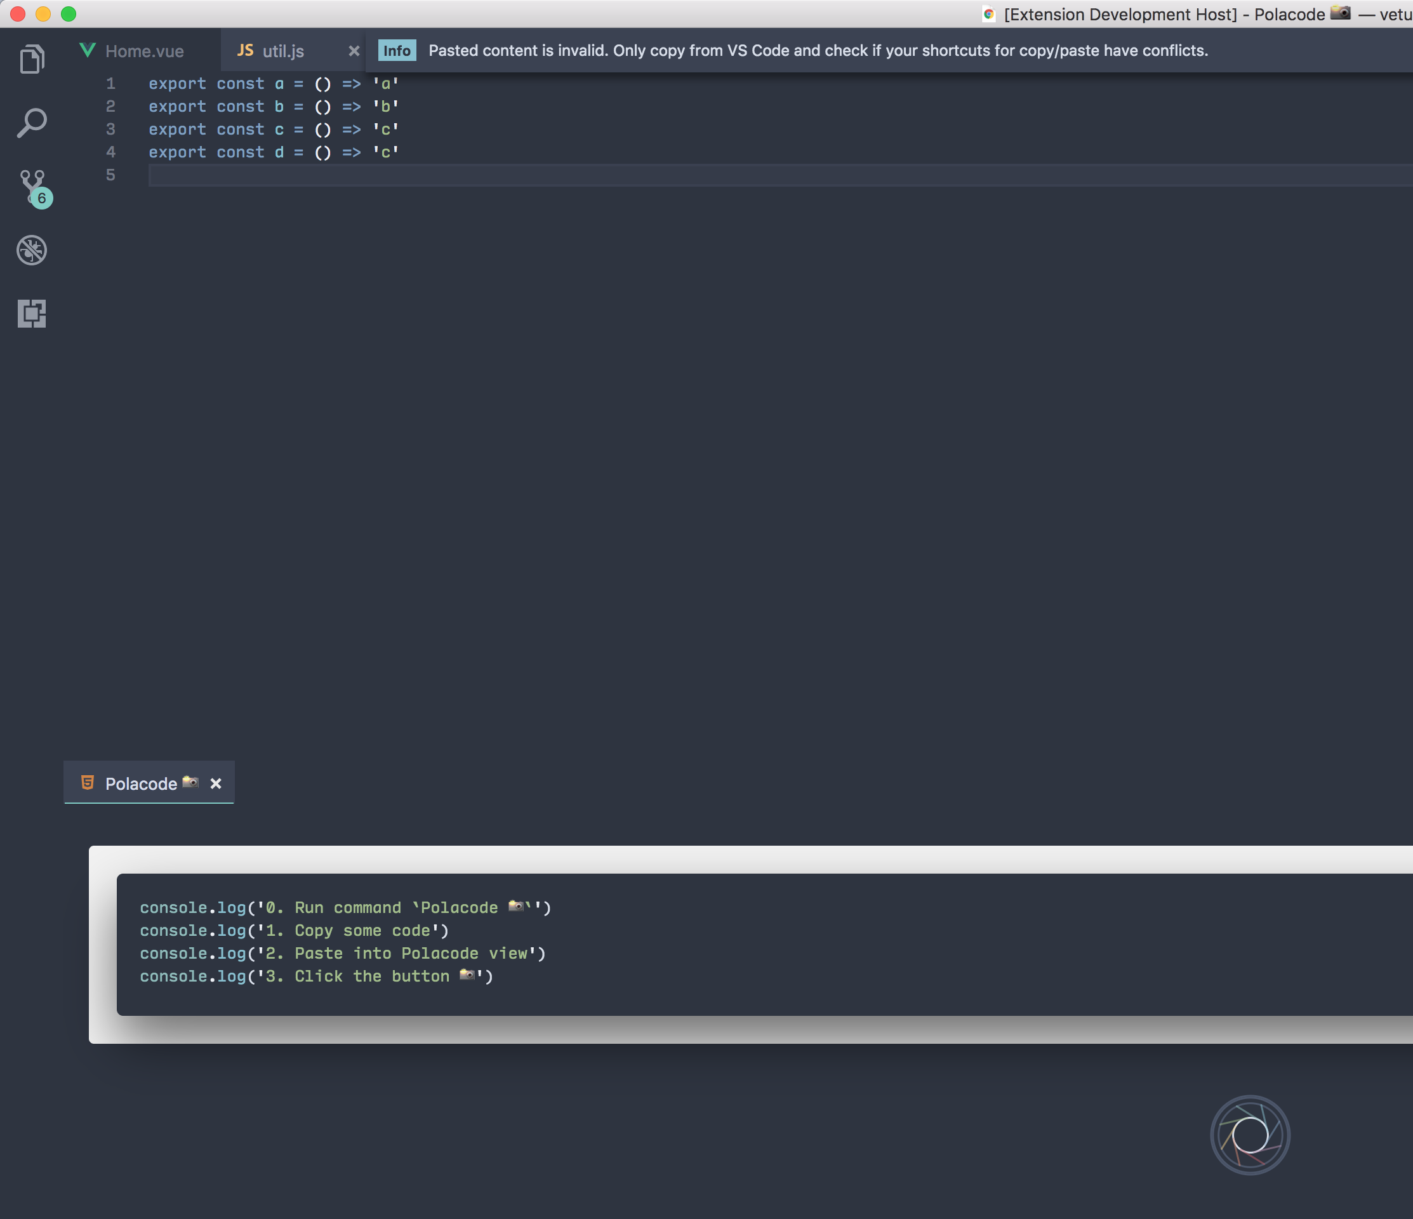Click the Polacode shutter capture button
1413x1219 pixels.
pos(1250,1135)
